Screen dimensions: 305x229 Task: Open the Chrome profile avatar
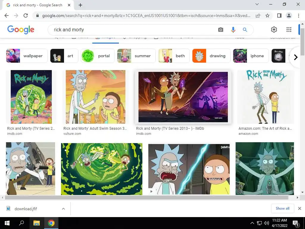point(289,16)
